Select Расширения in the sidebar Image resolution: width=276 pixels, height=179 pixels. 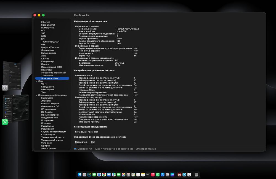(47, 129)
